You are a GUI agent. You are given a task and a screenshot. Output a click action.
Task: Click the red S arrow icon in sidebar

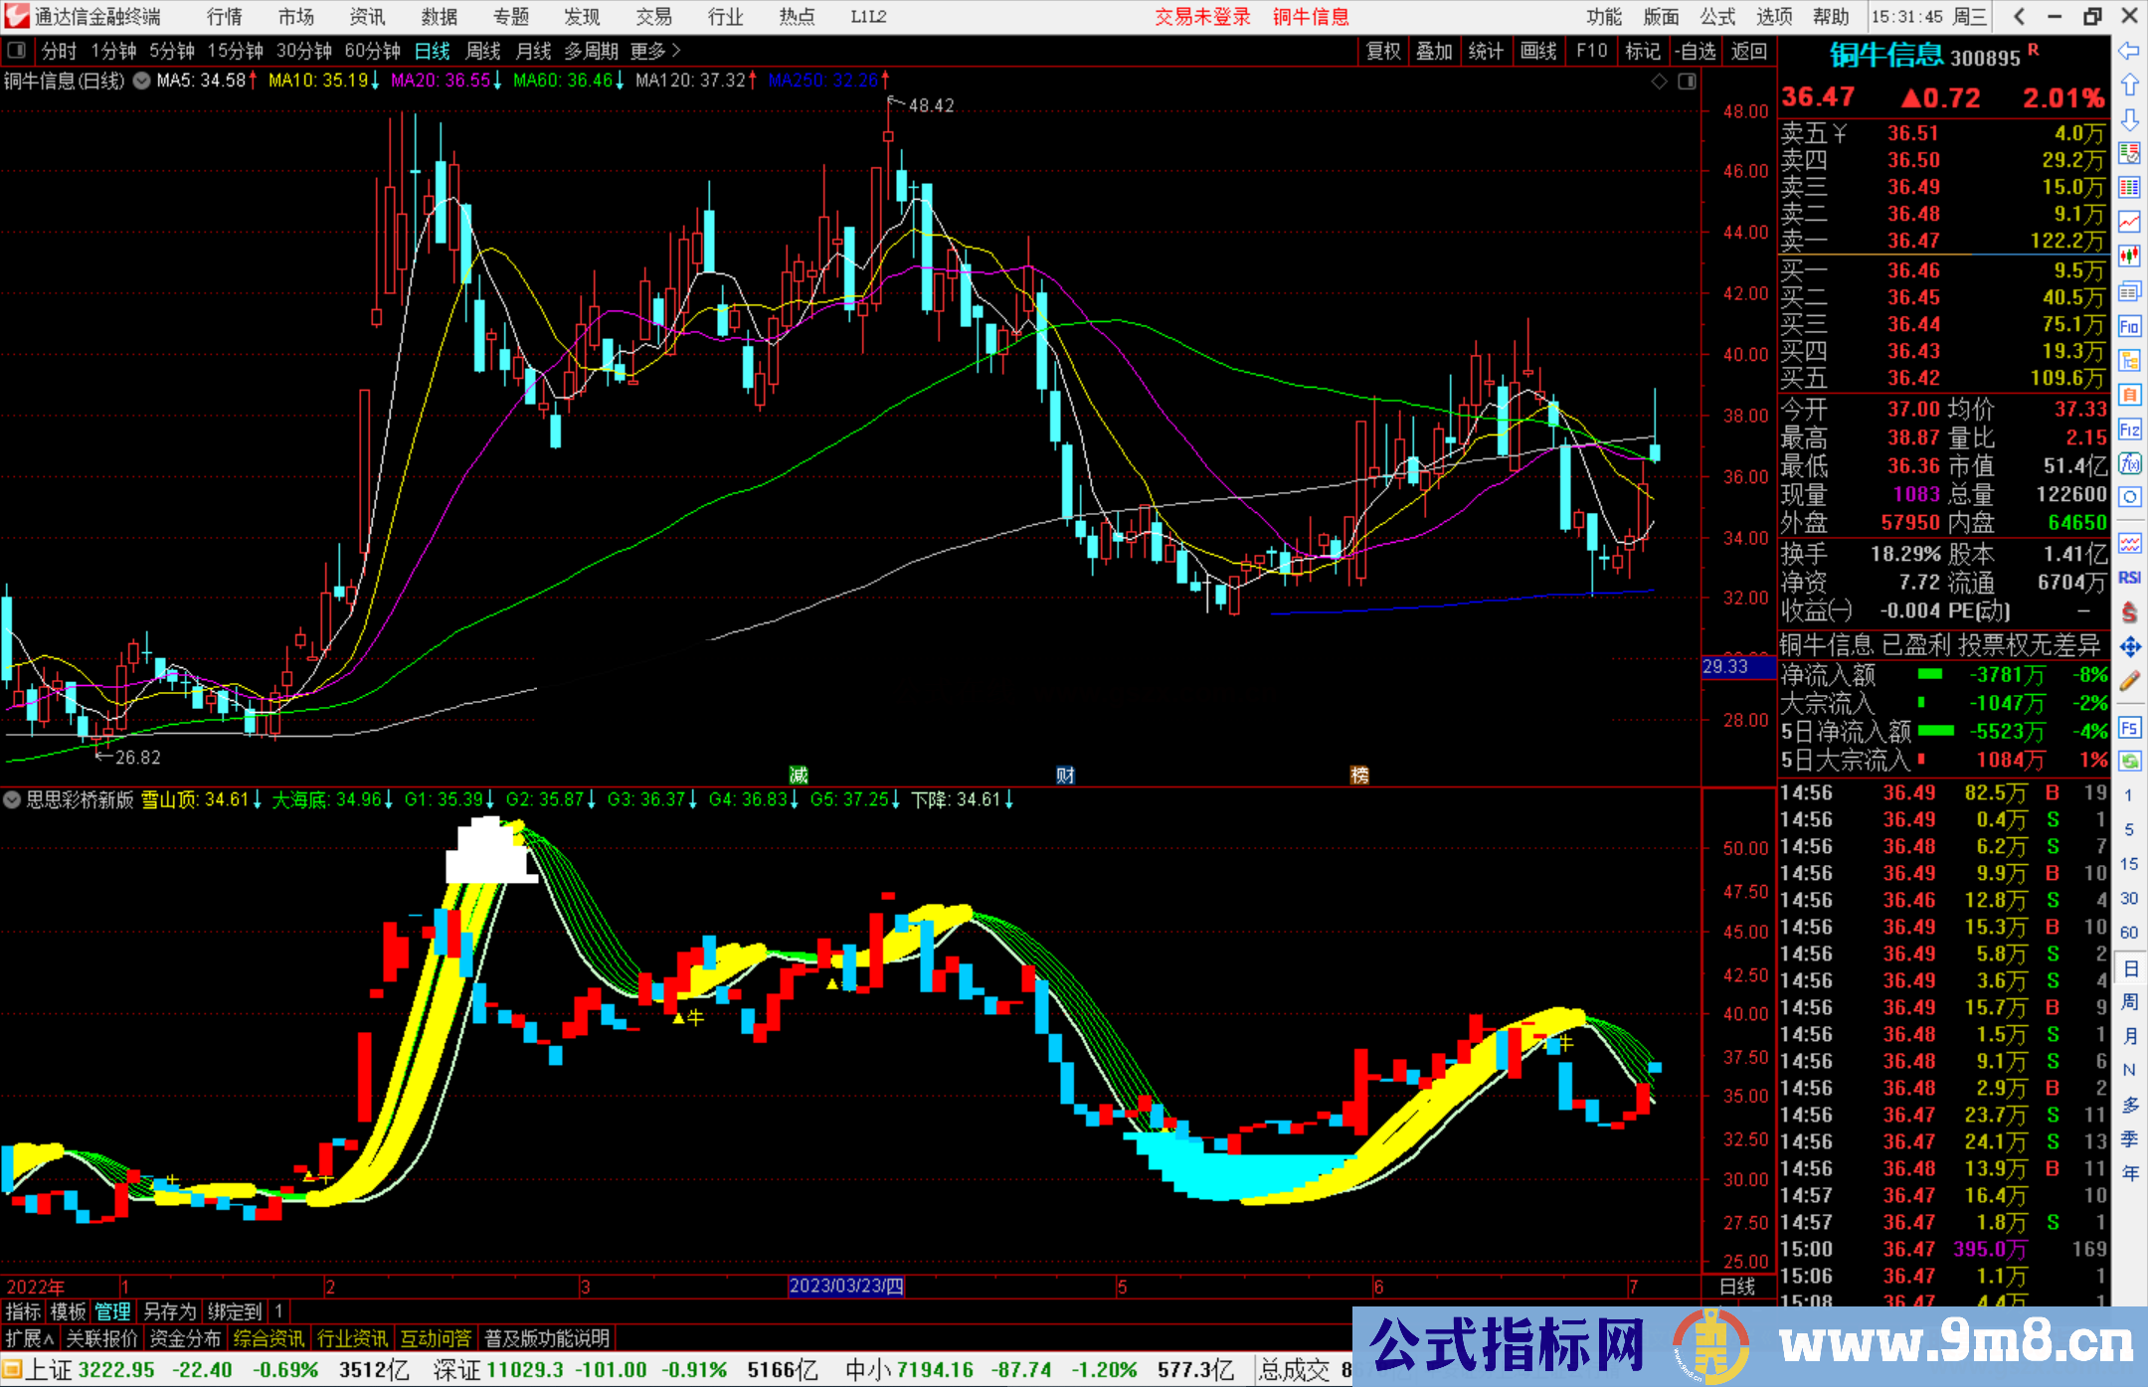point(2129,612)
